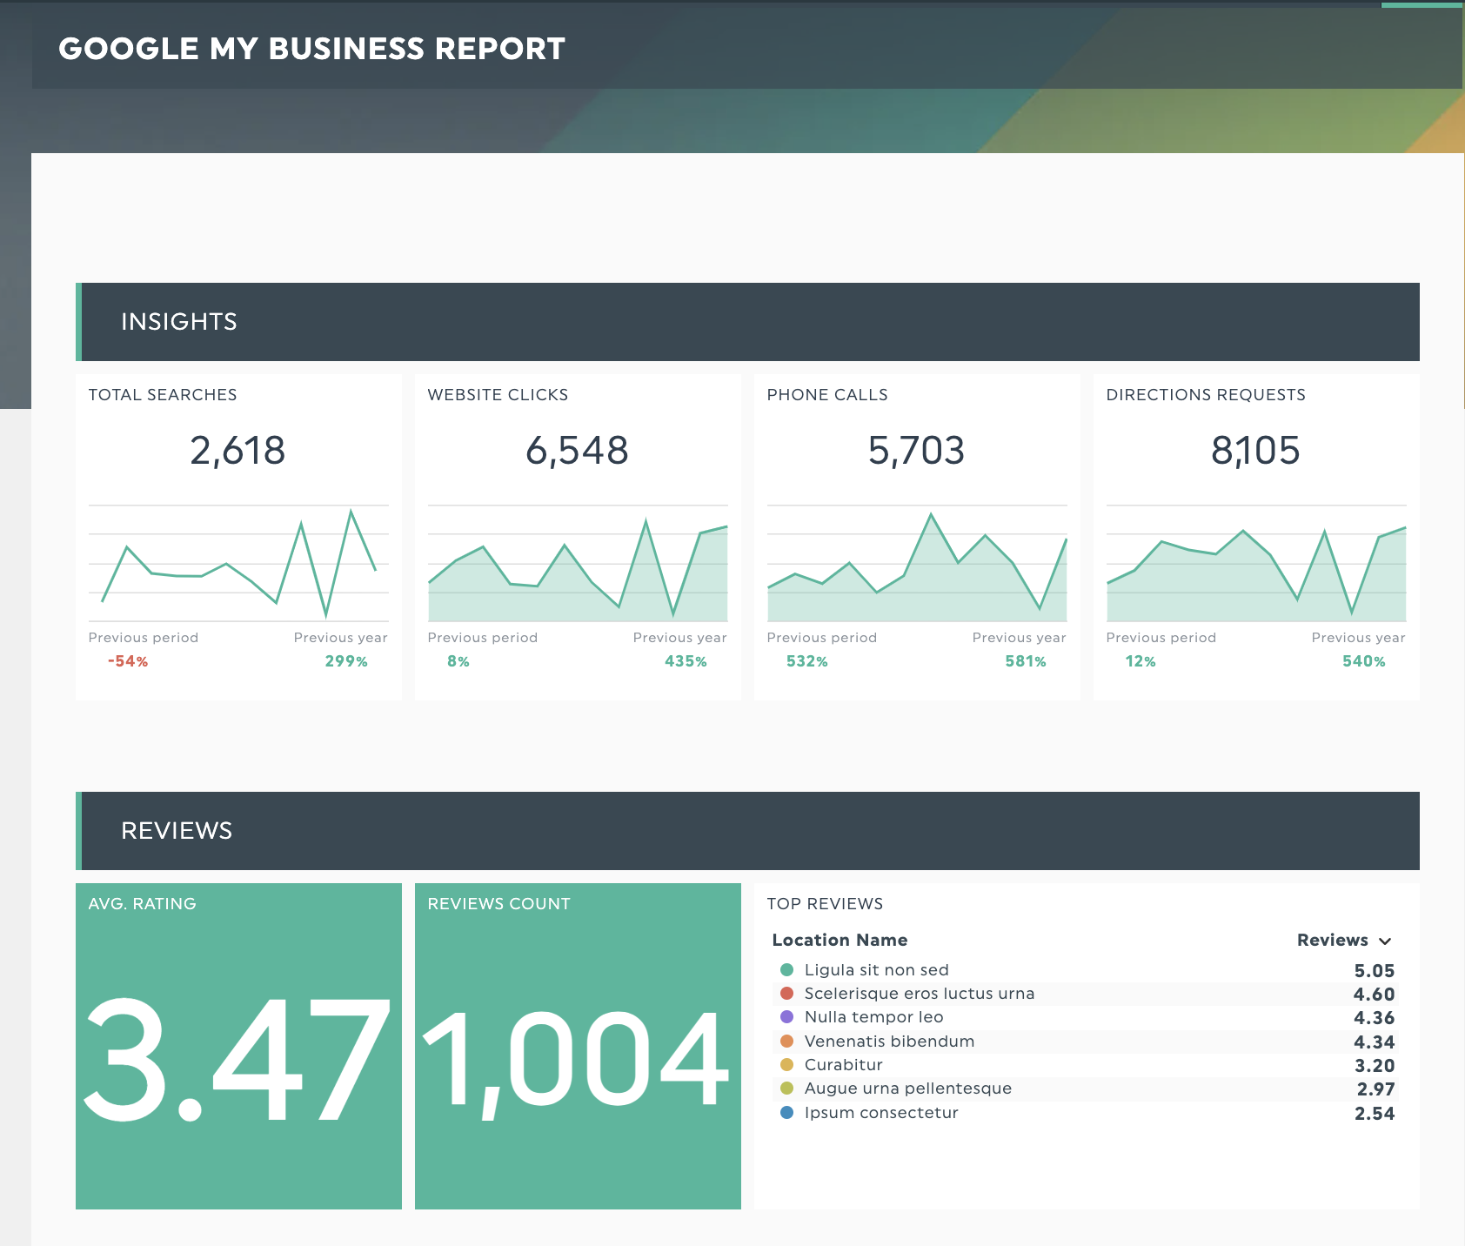Click the 5.05 reviews value
The height and width of the screenshot is (1246, 1465).
pyautogui.click(x=1374, y=970)
